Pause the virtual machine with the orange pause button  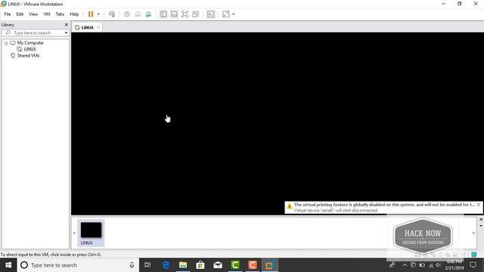coord(91,14)
